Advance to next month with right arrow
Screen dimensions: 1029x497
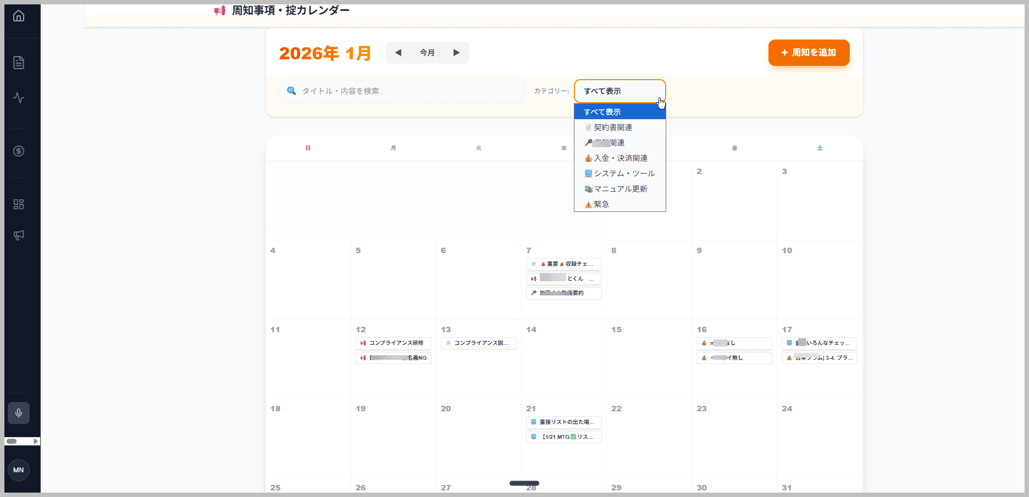tap(456, 53)
